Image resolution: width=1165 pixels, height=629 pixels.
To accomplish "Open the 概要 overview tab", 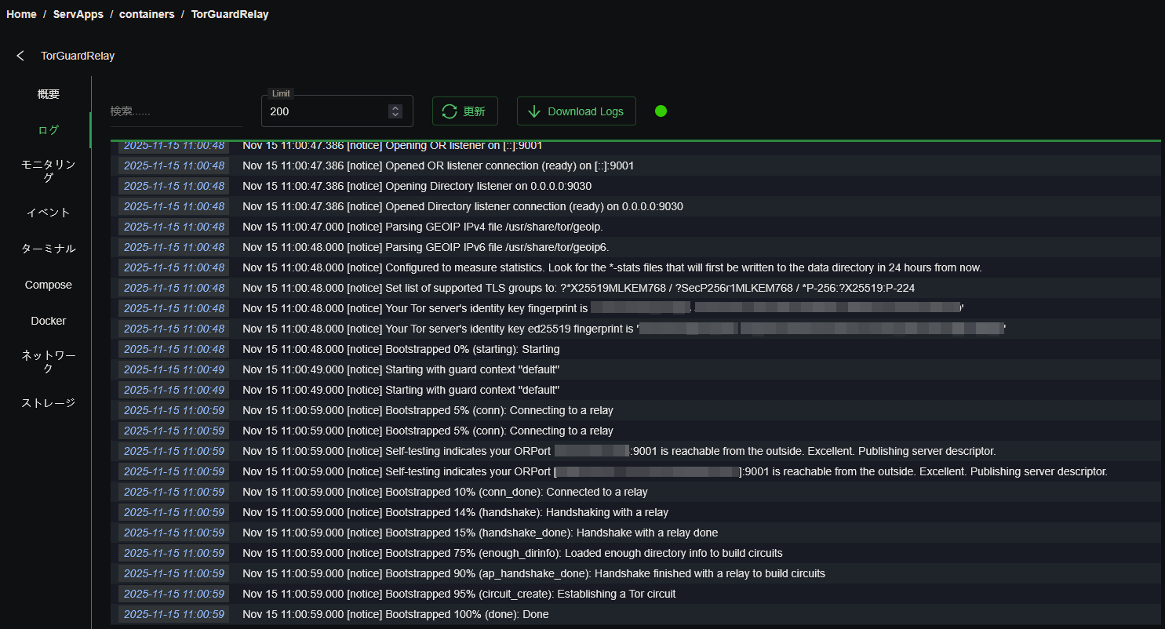I will [48, 94].
